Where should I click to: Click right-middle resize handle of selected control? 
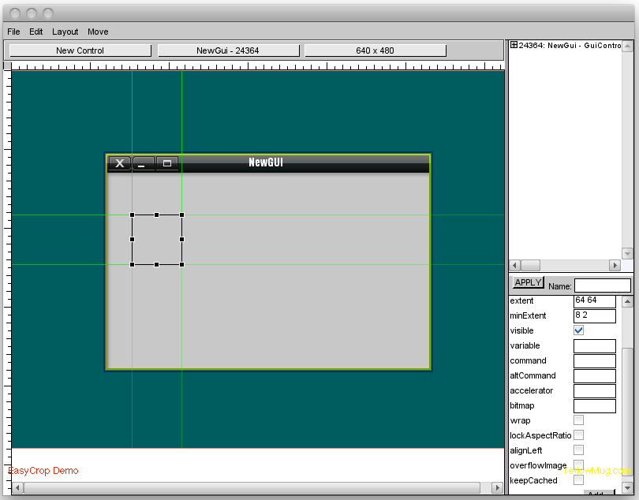tap(181, 239)
